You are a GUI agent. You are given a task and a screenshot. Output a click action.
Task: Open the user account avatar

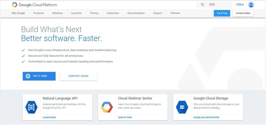[251, 5]
